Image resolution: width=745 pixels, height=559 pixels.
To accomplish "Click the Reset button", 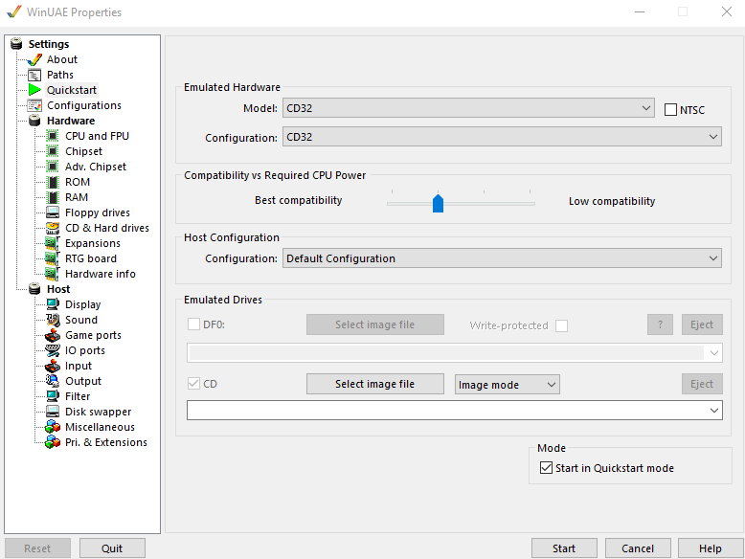I will pos(37,548).
